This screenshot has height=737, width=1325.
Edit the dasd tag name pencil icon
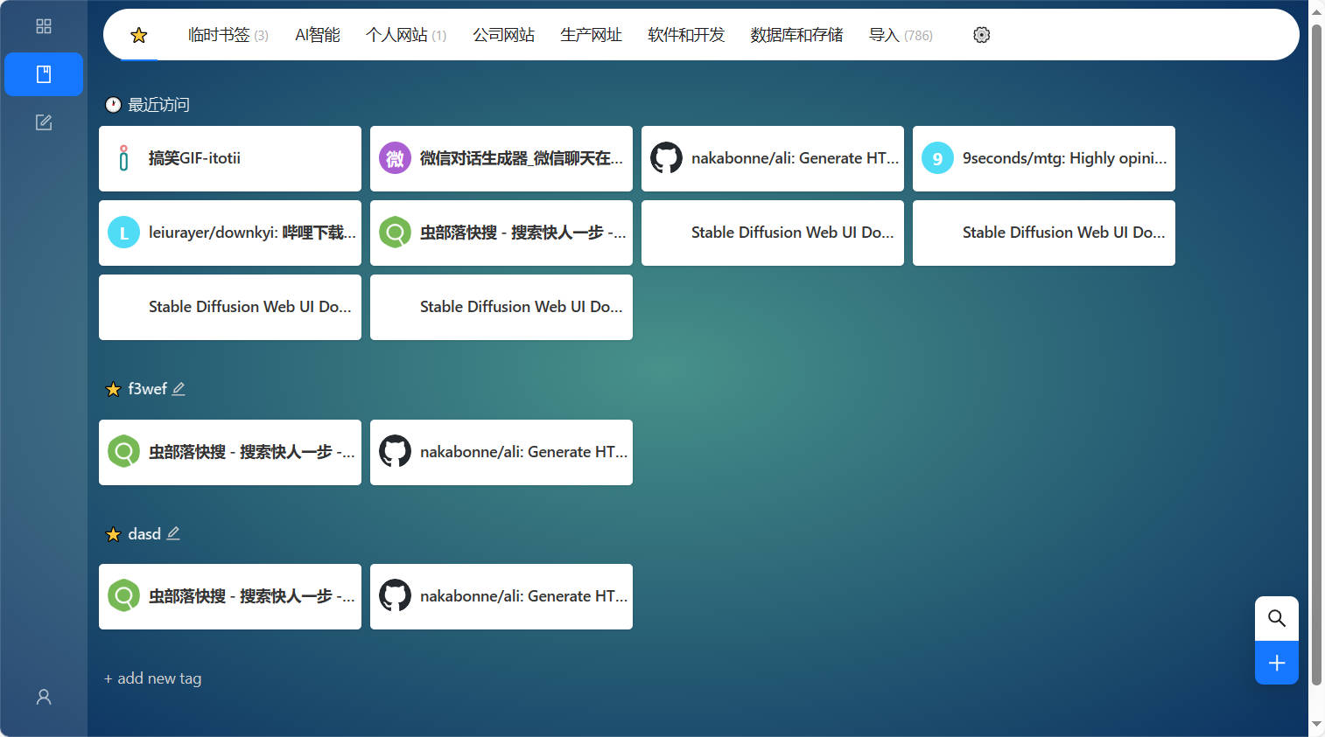[173, 533]
